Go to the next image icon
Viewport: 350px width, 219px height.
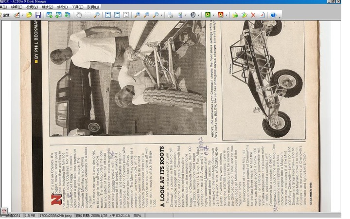pyautogui.click(x=58, y=15)
